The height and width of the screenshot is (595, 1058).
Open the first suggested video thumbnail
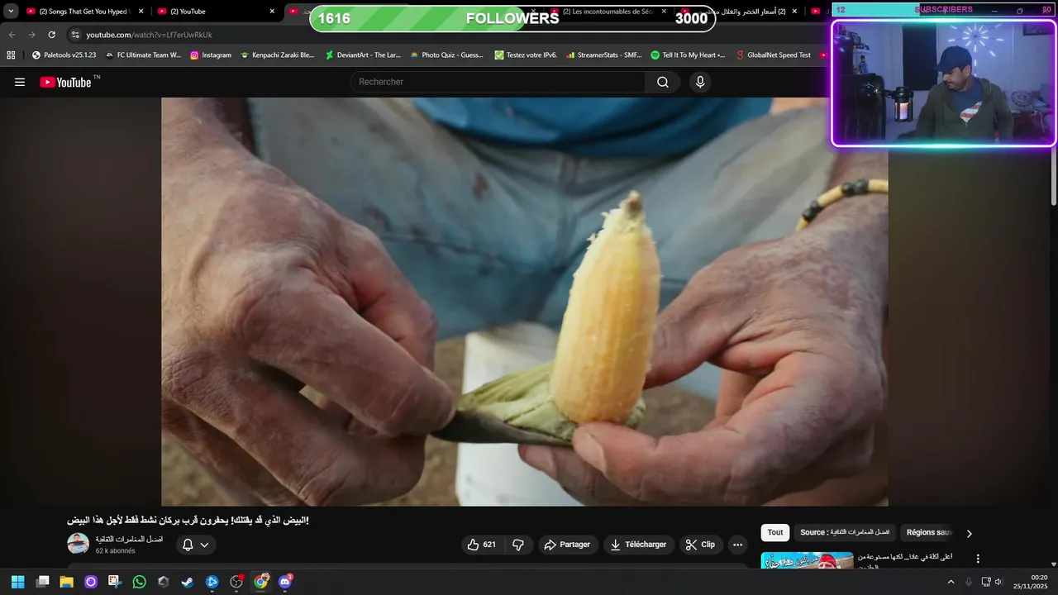pyautogui.click(x=807, y=561)
